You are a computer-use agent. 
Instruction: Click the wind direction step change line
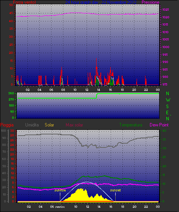(97, 95)
